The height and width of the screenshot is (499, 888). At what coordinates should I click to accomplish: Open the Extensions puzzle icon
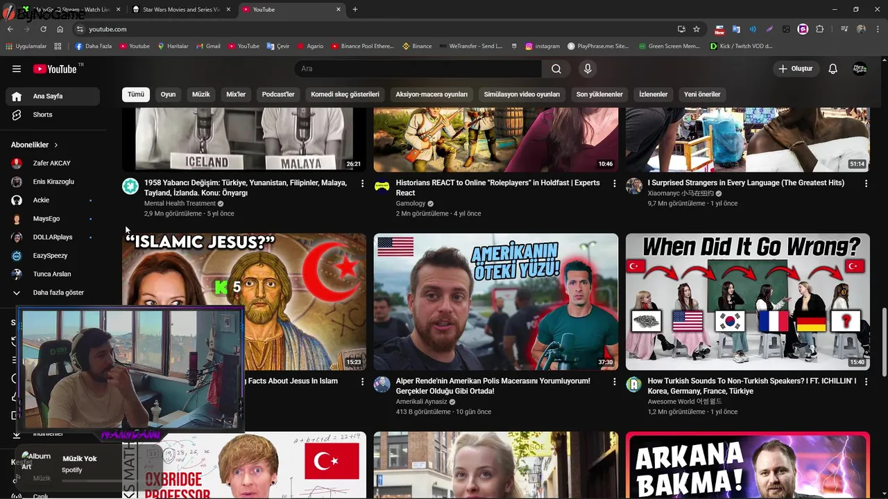point(820,29)
